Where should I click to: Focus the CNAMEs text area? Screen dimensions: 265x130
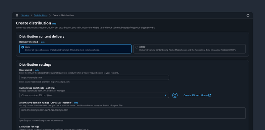click(x=132, y=113)
